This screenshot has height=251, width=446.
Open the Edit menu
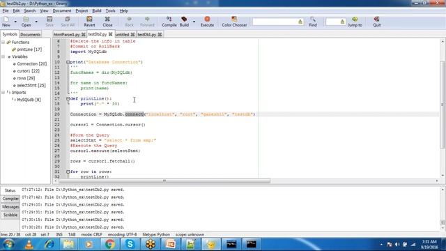[16, 11]
